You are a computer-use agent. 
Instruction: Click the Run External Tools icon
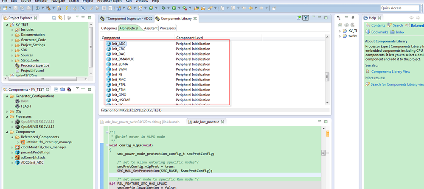tap(185, 8)
